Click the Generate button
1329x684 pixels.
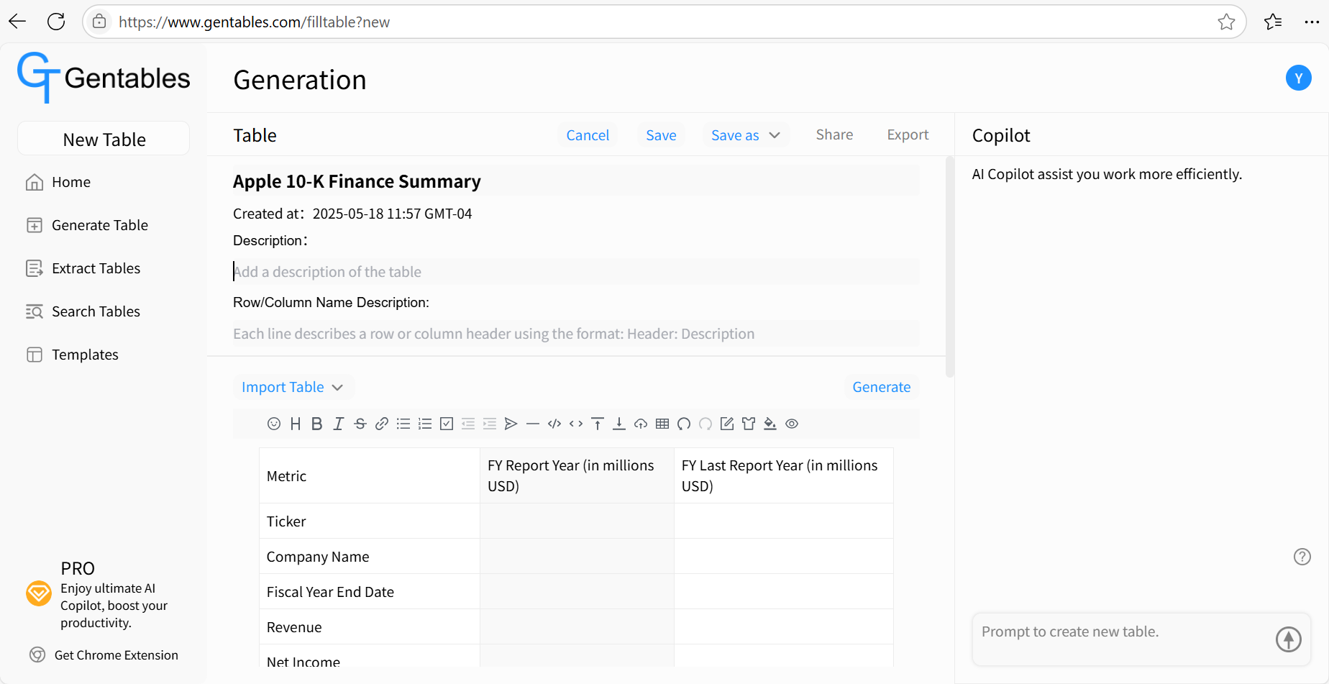pos(882,387)
